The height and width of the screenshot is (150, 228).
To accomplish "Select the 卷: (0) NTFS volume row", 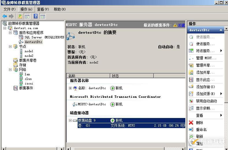I will point(131,125).
